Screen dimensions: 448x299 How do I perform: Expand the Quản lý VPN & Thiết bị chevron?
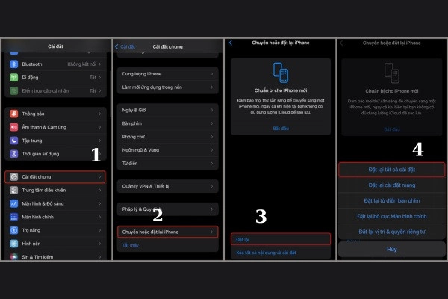point(213,186)
